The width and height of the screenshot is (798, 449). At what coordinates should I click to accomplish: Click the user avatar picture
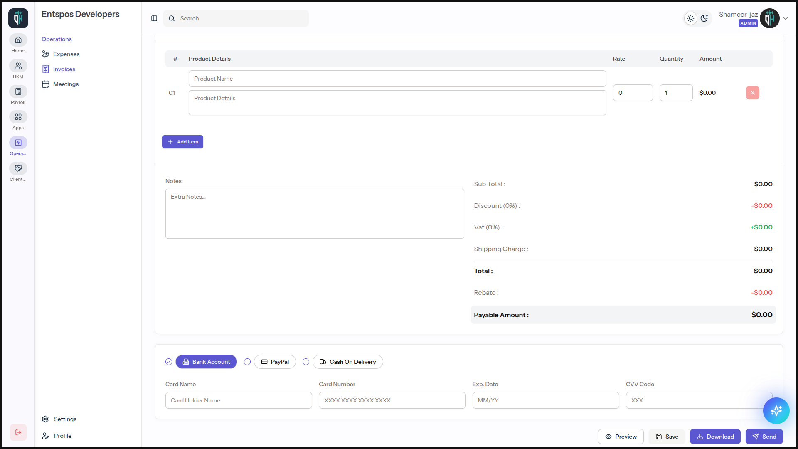point(770,18)
